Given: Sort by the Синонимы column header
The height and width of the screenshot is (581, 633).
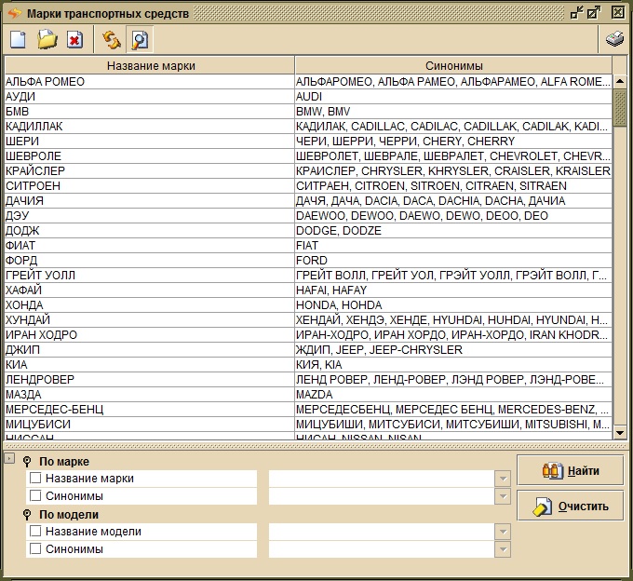Looking at the screenshot, I should 453,65.
